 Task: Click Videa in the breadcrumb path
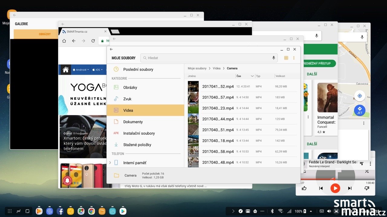click(216, 68)
